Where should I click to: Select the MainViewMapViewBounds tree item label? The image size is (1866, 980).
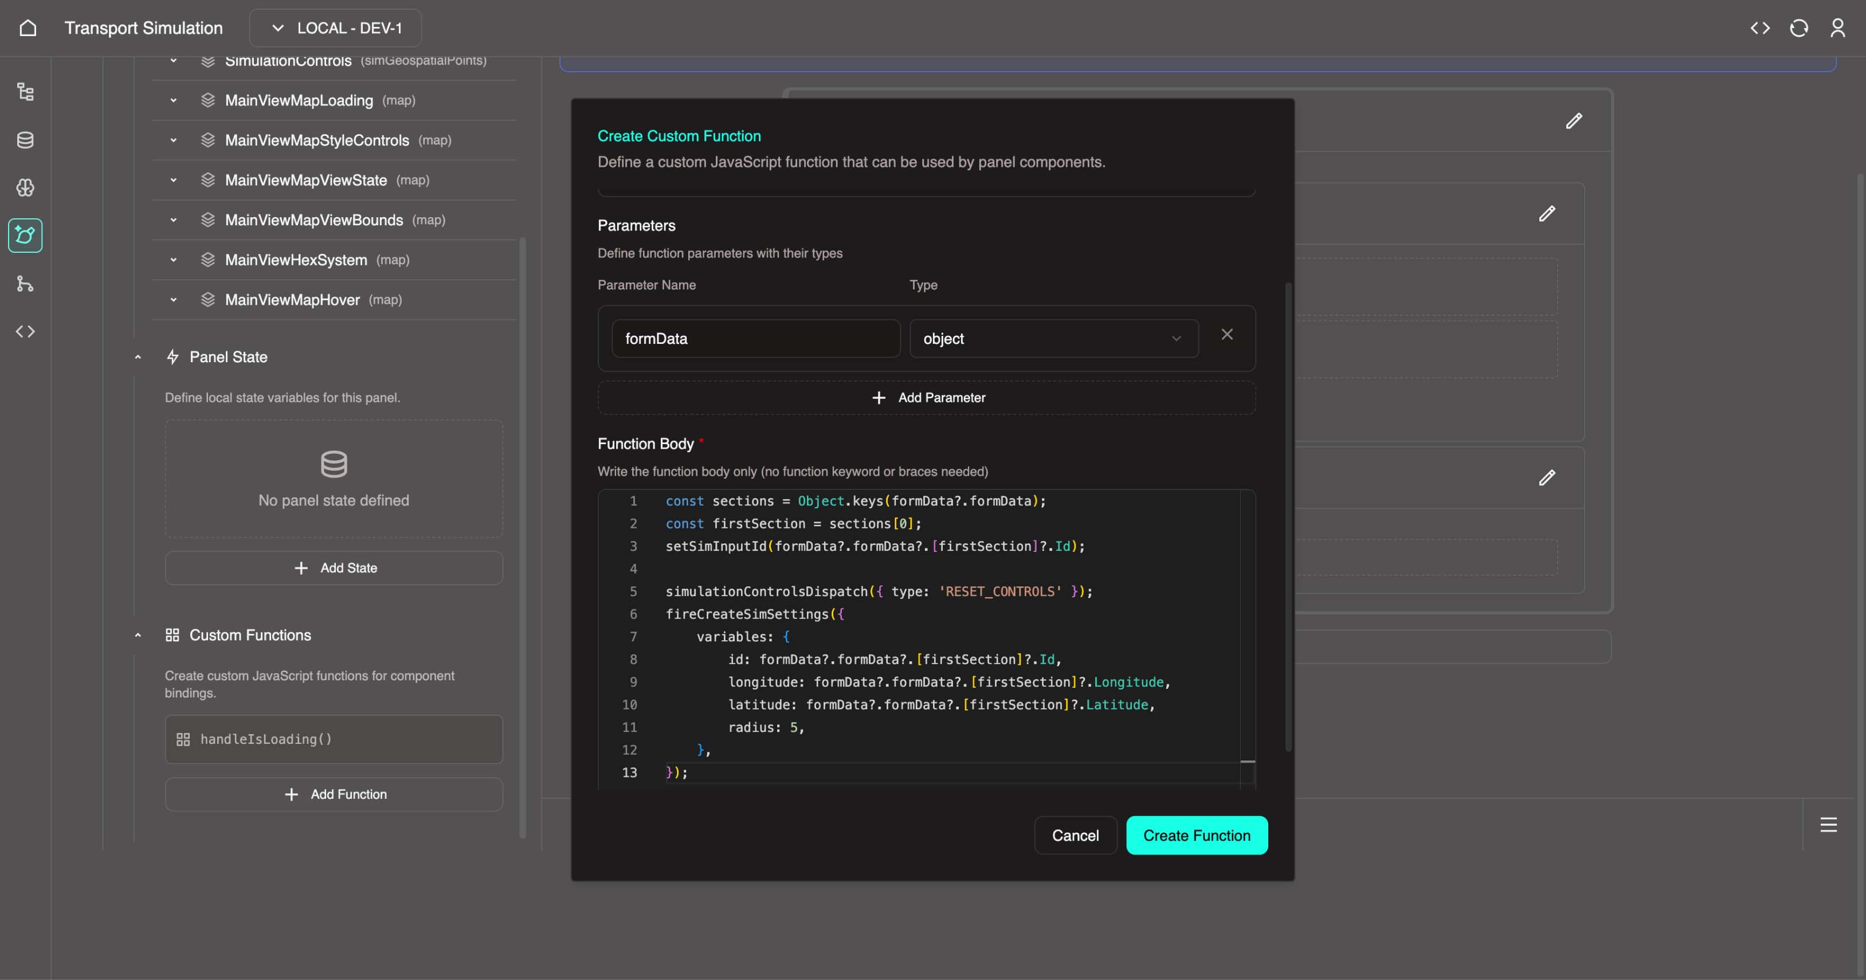(x=313, y=219)
